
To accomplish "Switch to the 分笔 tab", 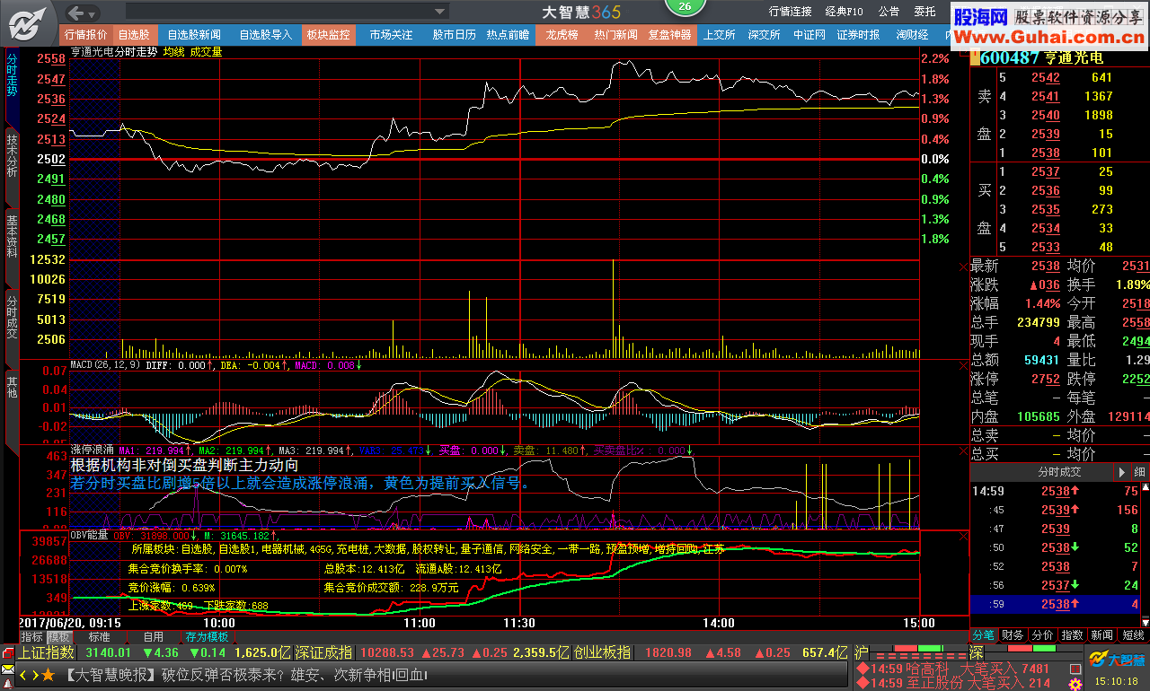I will pos(984,635).
